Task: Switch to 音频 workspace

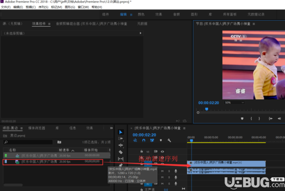Action: (177, 14)
